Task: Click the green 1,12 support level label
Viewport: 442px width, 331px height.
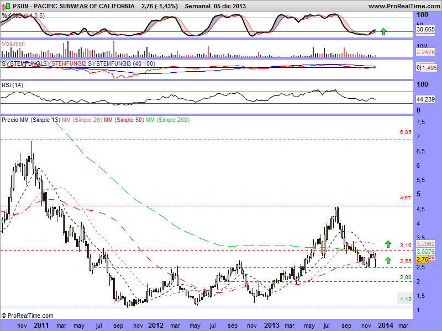Action: 406,299
